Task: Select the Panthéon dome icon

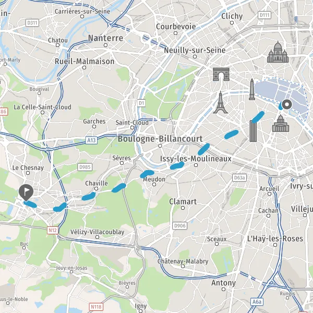Action: click(281, 123)
